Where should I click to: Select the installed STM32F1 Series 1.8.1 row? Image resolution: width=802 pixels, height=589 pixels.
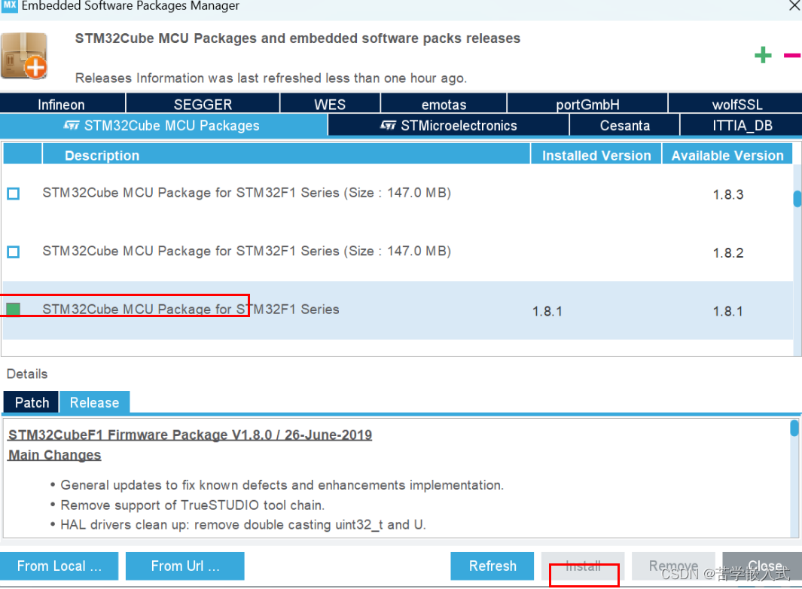tap(398, 310)
